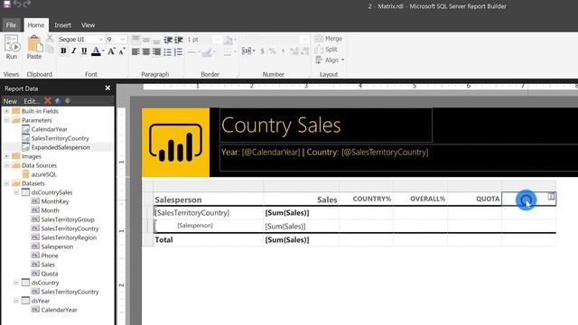This screenshot has width=578, height=325.
Task: Select the CalendarYear parameter
Action: click(x=50, y=129)
